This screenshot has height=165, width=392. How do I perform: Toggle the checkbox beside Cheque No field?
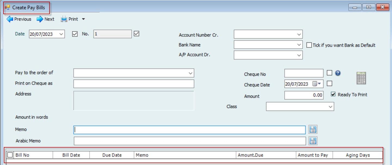(x=329, y=73)
